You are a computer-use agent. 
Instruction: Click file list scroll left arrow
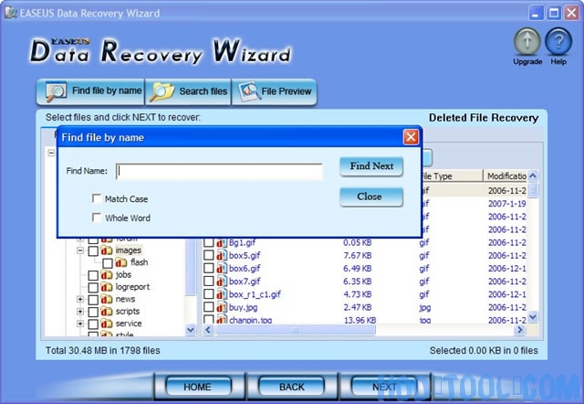(208, 330)
